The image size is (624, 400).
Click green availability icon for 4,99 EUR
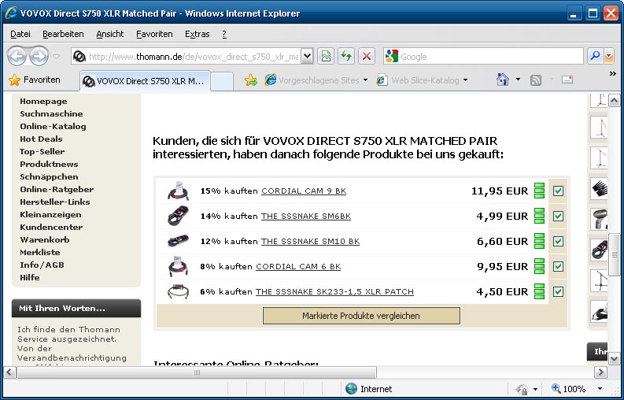tap(539, 216)
